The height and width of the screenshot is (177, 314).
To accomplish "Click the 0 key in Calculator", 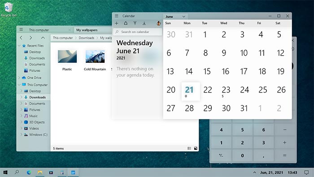I will [x=242, y=155].
